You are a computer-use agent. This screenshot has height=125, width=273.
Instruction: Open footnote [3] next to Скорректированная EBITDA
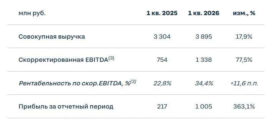tap(111, 58)
